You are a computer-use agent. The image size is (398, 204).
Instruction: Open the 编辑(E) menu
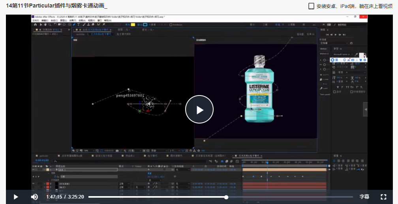click(x=45, y=20)
